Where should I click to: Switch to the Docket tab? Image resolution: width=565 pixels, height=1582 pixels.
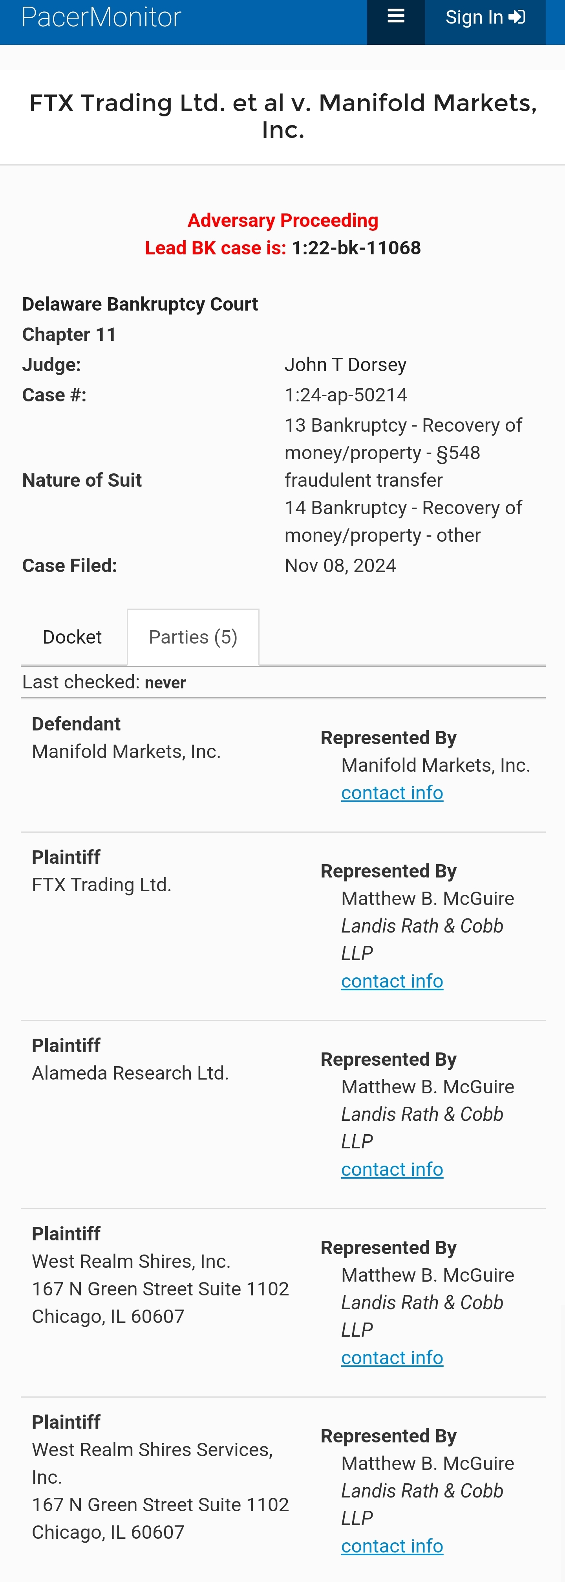pos(72,637)
